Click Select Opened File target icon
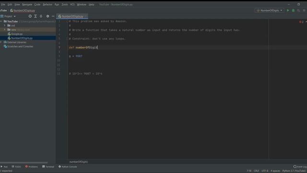The width and height of the screenshot is (307, 173). [30, 16]
